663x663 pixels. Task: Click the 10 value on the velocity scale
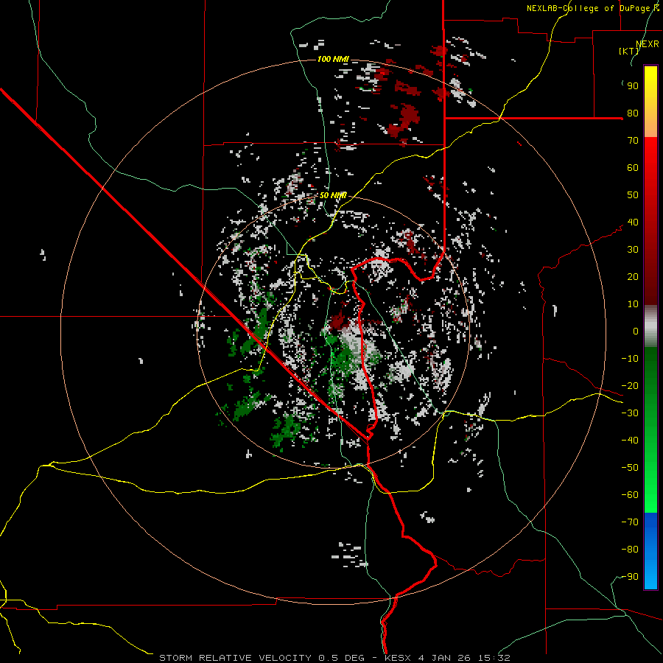(x=633, y=304)
